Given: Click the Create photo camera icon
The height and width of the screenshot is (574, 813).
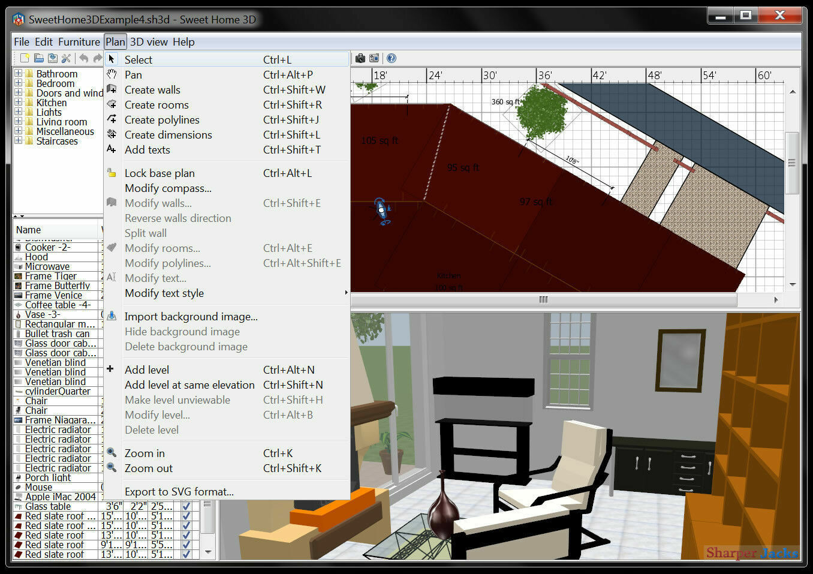Looking at the screenshot, I should [360, 58].
